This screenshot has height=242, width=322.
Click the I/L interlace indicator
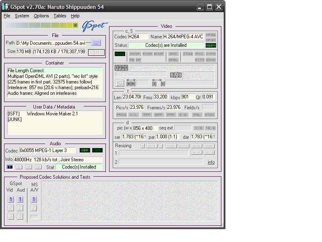pos(134,115)
